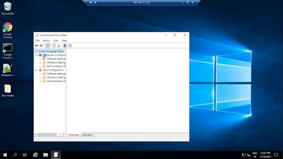Restore down the remote desktop session window
Screen dimensions: 283x159
187,2
